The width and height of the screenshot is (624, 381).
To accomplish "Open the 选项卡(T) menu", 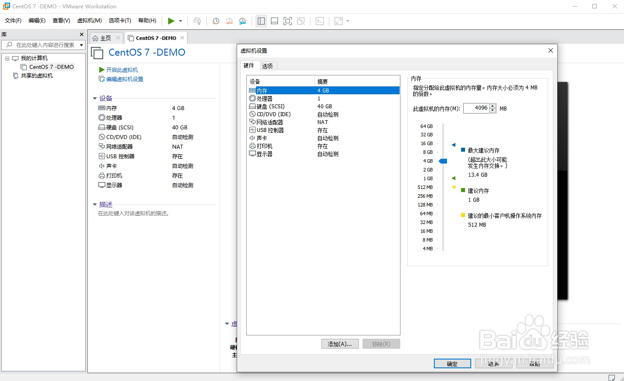I will click(120, 21).
